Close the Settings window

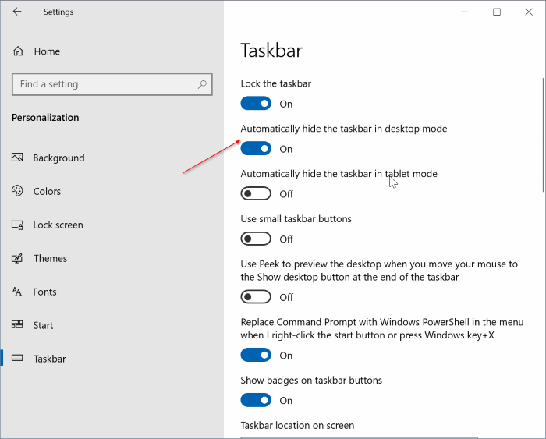click(529, 12)
